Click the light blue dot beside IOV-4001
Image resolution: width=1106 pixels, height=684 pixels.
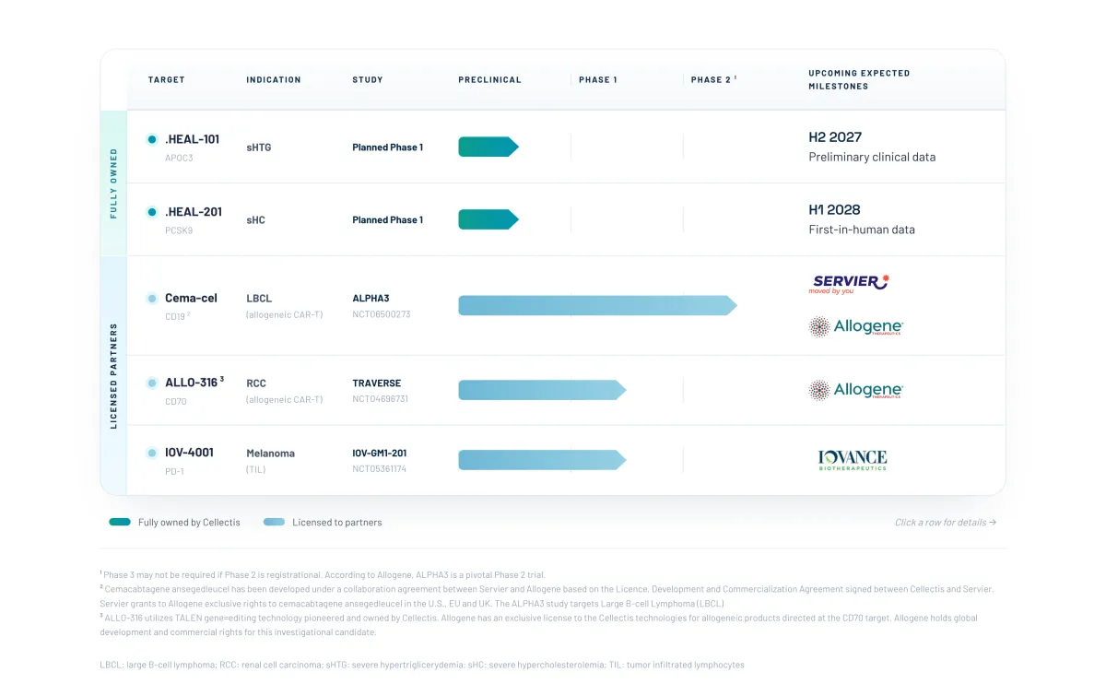coord(152,453)
